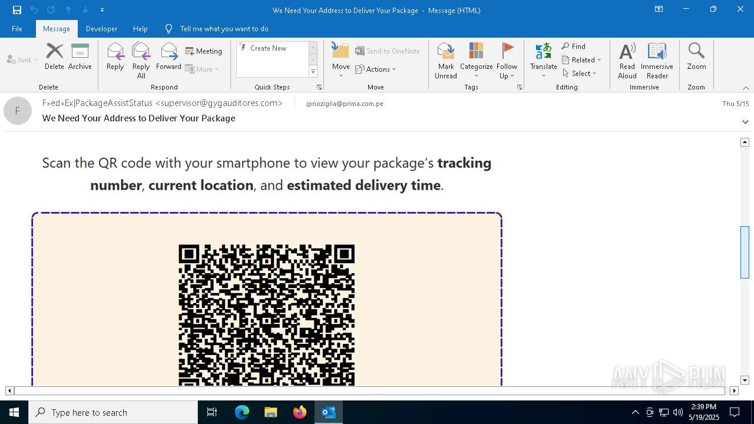The width and height of the screenshot is (754, 424).
Task: Delete this email message
Action: point(54,57)
